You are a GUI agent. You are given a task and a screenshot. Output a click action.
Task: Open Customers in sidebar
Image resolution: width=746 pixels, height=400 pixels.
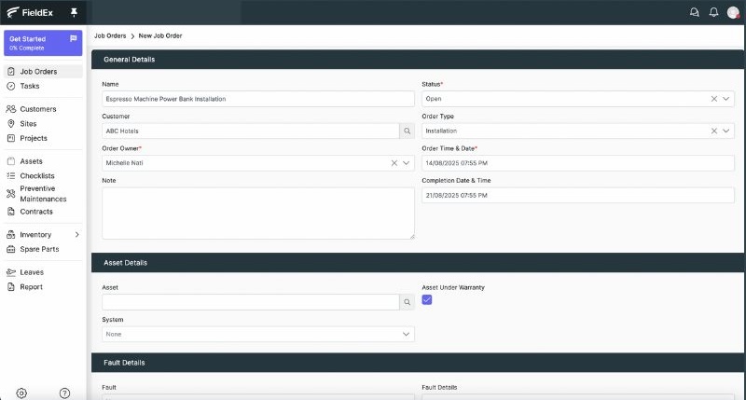pyautogui.click(x=43, y=109)
